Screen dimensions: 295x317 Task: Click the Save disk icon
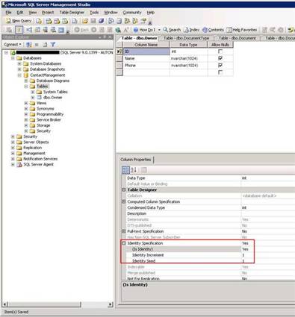tap(93, 21)
